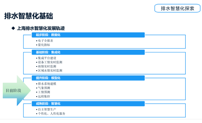Viewport: 202px width, 123px height.
Task: Select the 电子全报表 bullet item
Action: coord(45,41)
